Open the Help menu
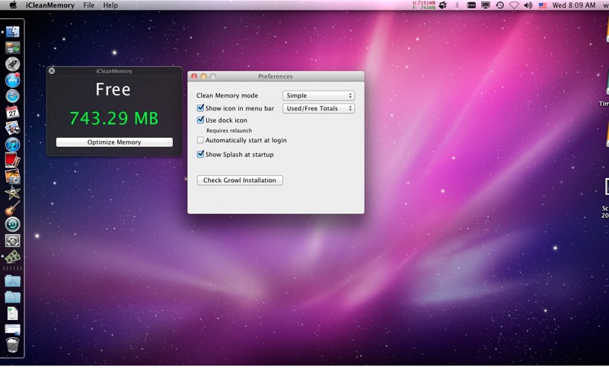The width and height of the screenshot is (609, 381). coord(110,5)
